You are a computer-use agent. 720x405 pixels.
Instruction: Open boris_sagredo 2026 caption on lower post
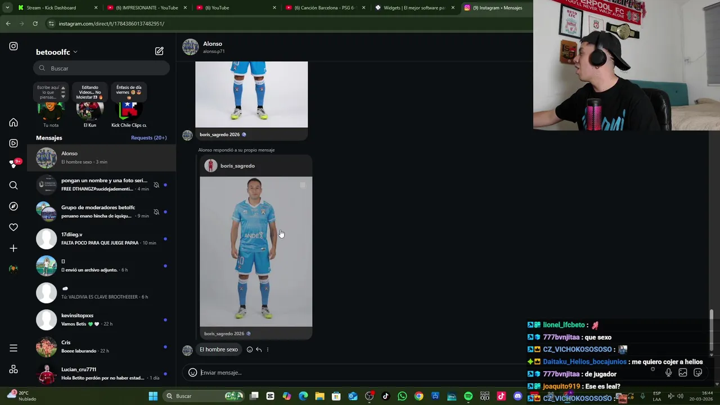(227, 334)
